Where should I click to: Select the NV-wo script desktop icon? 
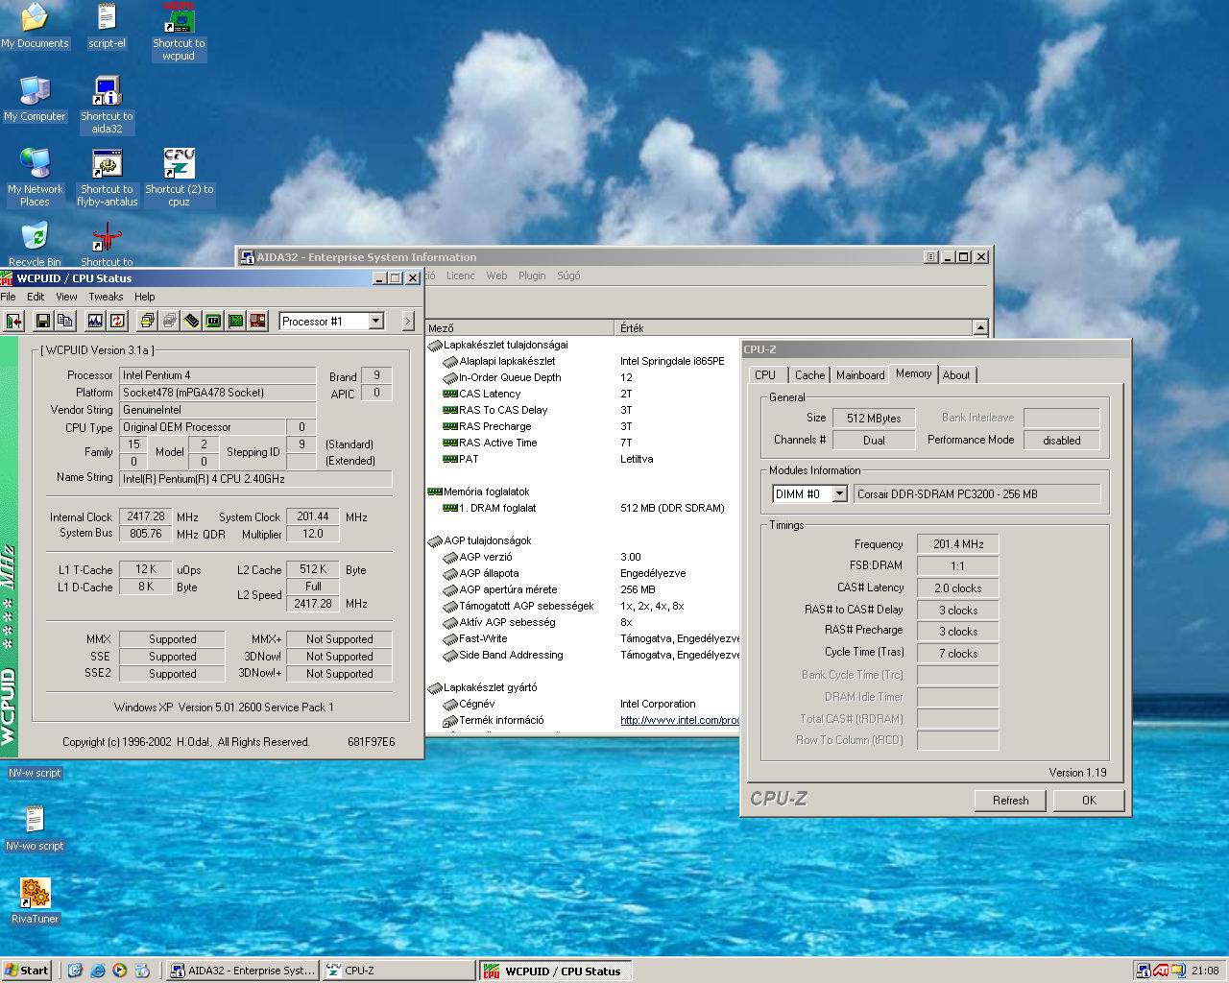(x=35, y=828)
